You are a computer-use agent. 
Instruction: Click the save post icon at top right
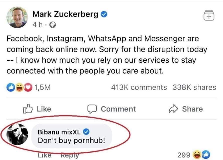tap(209, 15)
